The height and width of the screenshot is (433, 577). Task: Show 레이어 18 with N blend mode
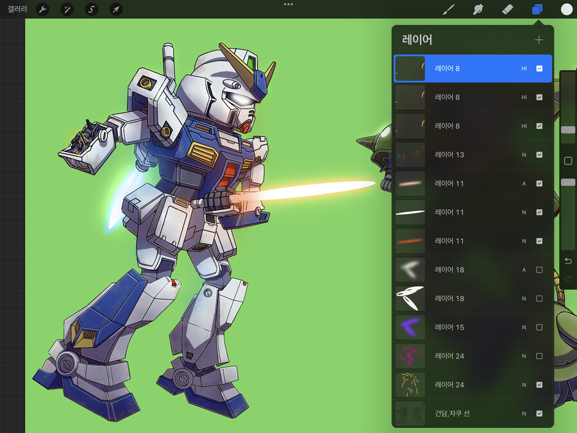539,298
